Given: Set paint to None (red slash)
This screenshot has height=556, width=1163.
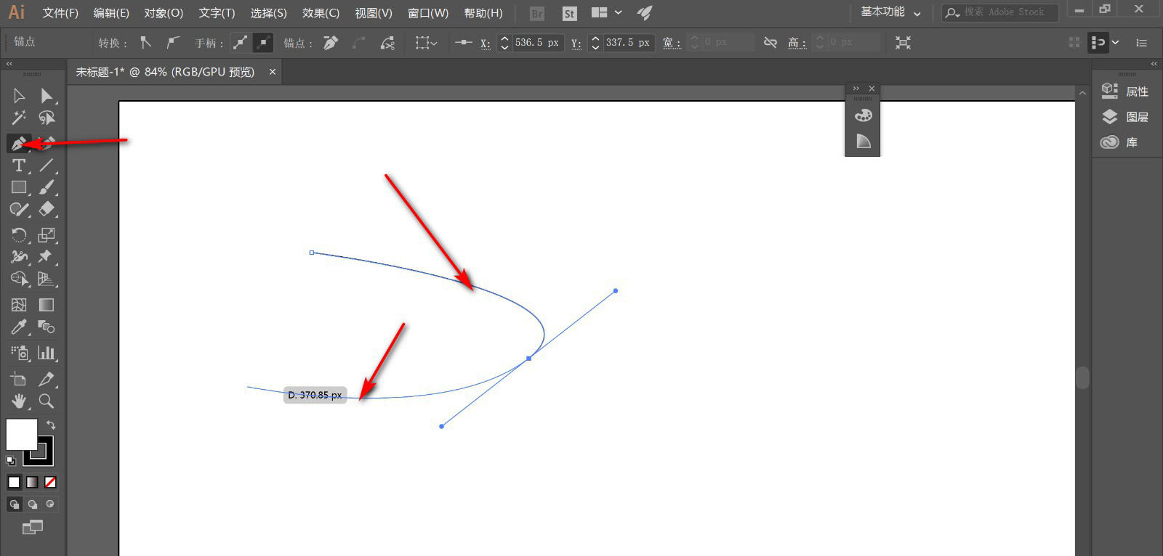Looking at the screenshot, I should point(50,482).
